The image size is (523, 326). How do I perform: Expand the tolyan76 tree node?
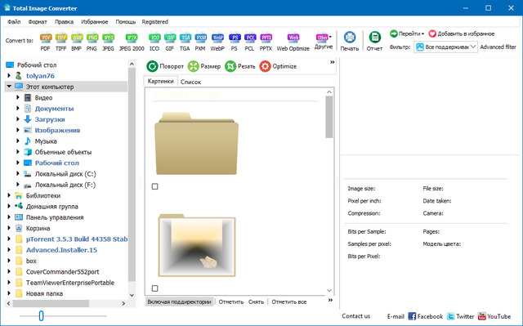9,76
